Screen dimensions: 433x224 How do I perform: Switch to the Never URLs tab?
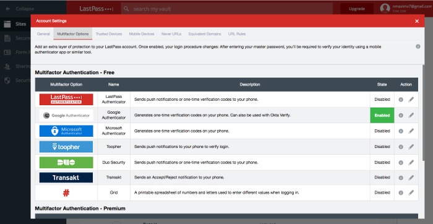point(171,34)
